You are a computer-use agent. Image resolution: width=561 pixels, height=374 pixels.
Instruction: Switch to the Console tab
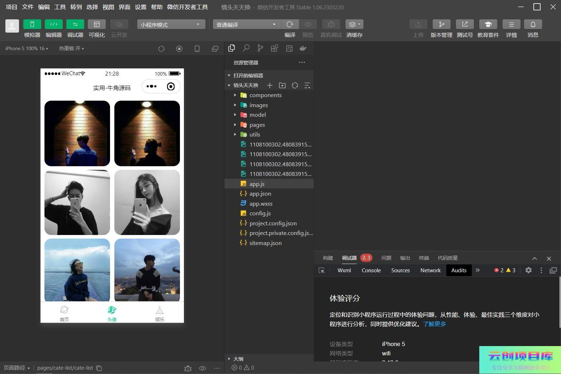tap(371, 270)
